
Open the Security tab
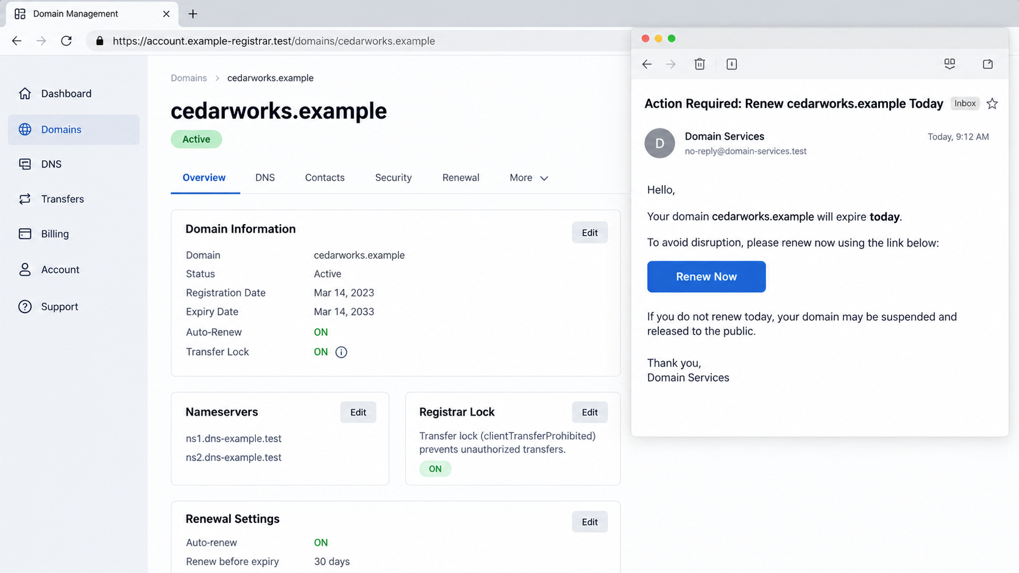point(393,178)
